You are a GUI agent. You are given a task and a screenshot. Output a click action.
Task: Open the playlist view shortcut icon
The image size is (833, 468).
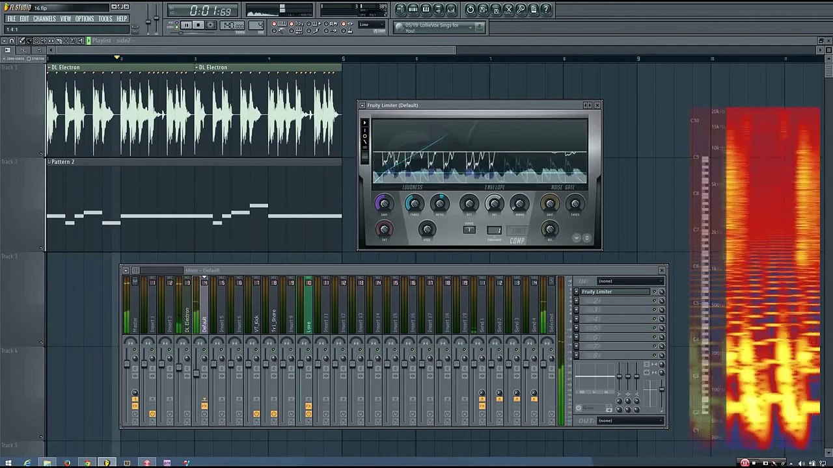point(401,10)
